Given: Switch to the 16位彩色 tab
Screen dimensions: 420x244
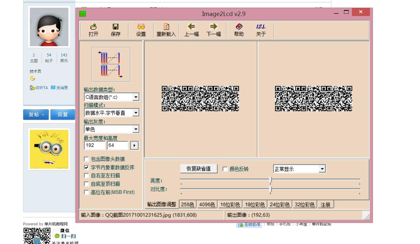Looking at the screenshot, I should pyautogui.click(x=230, y=205).
